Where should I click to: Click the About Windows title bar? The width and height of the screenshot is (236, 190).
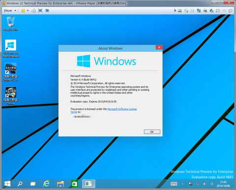pyautogui.click(x=111, y=48)
